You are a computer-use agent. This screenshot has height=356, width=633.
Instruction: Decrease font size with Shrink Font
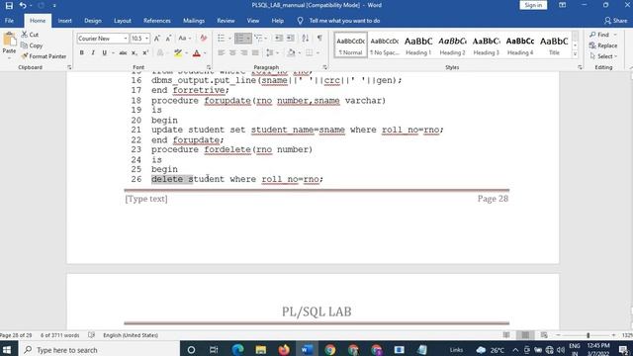[x=168, y=39]
